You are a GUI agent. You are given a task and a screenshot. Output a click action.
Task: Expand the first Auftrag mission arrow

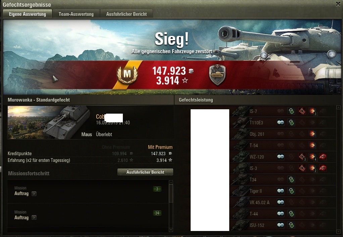pyautogui.click(x=34, y=193)
